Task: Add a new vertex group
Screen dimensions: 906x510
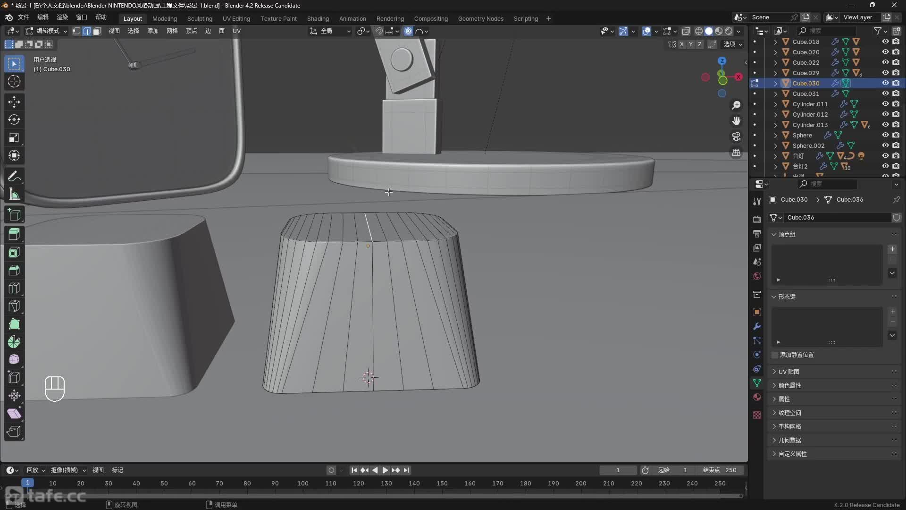Action: (x=892, y=249)
